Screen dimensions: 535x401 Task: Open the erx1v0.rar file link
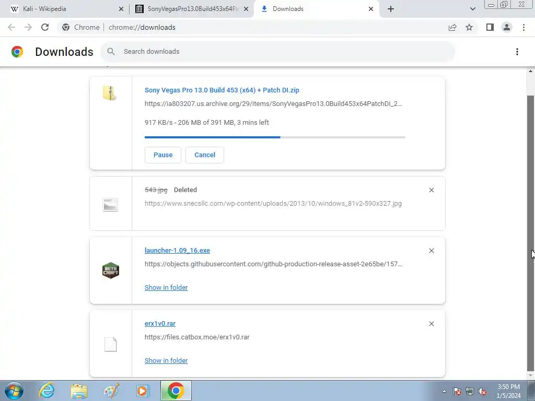(x=160, y=323)
